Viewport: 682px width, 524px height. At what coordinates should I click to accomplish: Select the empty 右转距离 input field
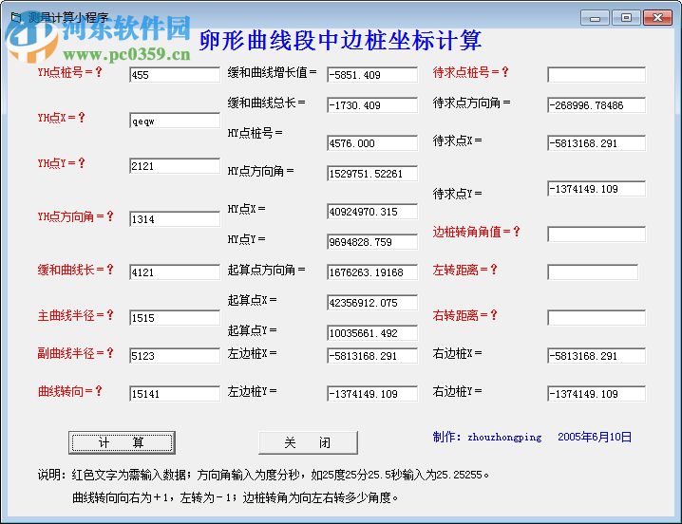click(x=597, y=318)
